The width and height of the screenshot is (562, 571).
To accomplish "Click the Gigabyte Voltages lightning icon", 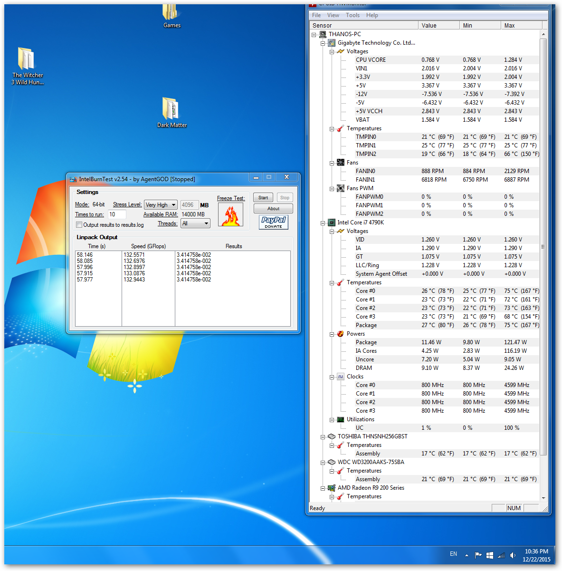I will tap(341, 51).
